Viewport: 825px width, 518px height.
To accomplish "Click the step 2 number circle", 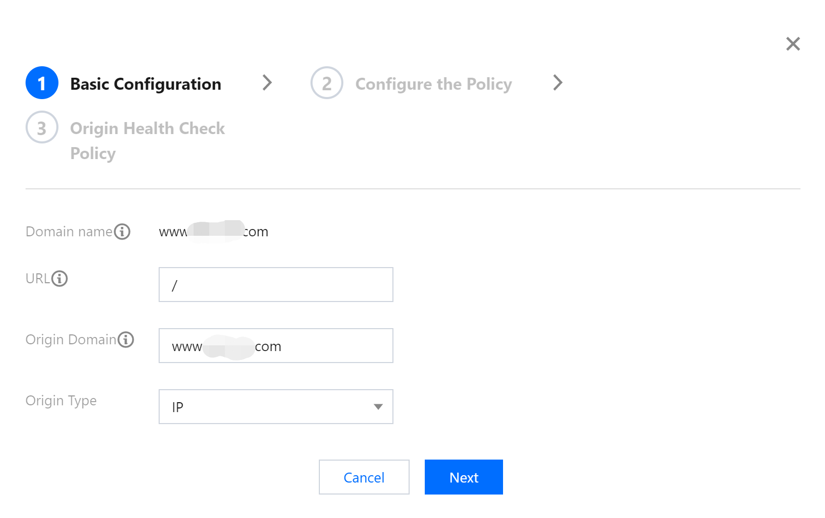I will click(x=327, y=83).
